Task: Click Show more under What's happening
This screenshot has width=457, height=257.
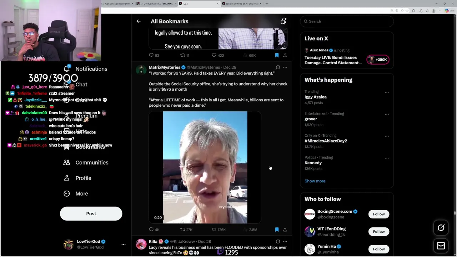Action: (315, 181)
